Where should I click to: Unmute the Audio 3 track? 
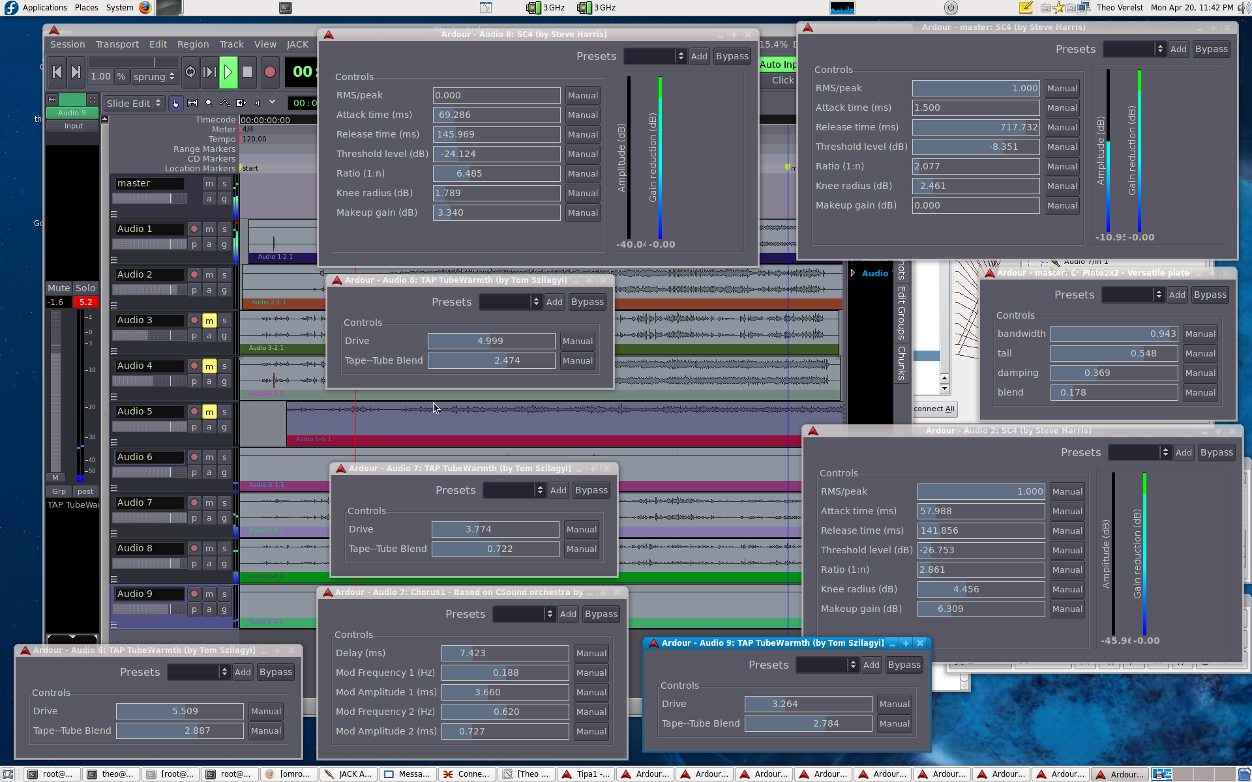[x=209, y=321]
